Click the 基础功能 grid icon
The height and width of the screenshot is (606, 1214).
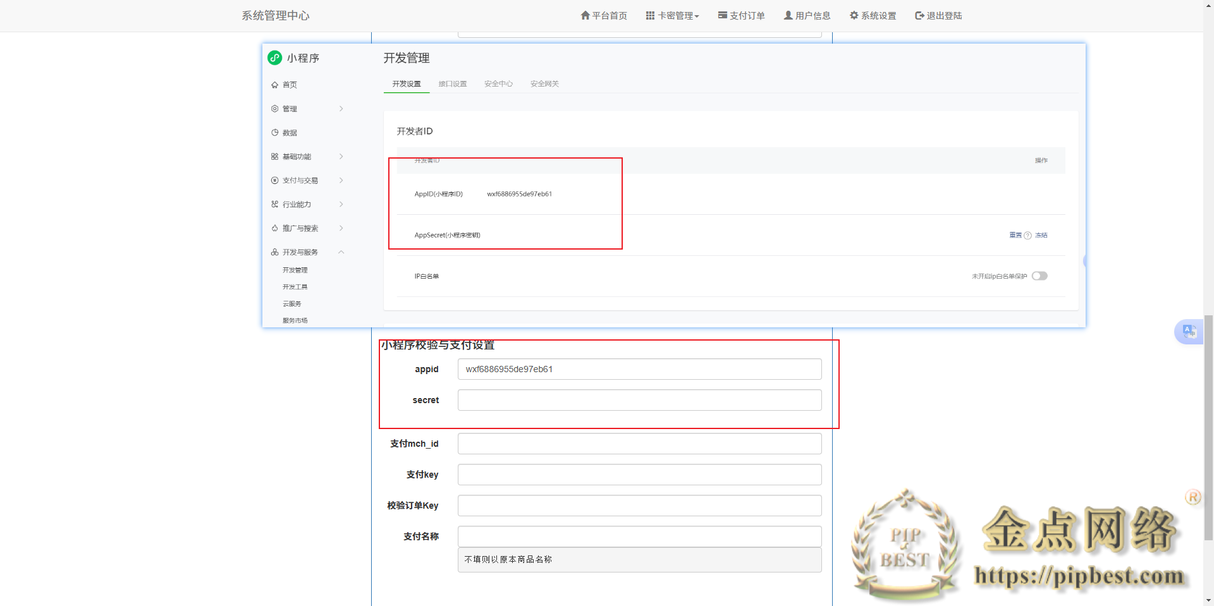click(274, 156)
